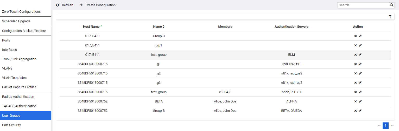Click the next page arrows
Viewport: 399px width, 131px height.
click(x=392, y=126)
